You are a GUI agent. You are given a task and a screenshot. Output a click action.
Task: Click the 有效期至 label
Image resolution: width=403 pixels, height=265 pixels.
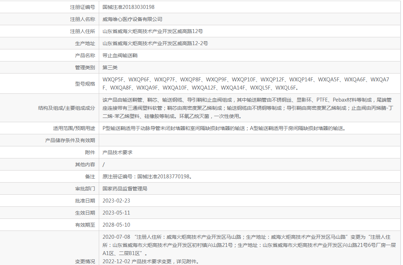point(85,225)
